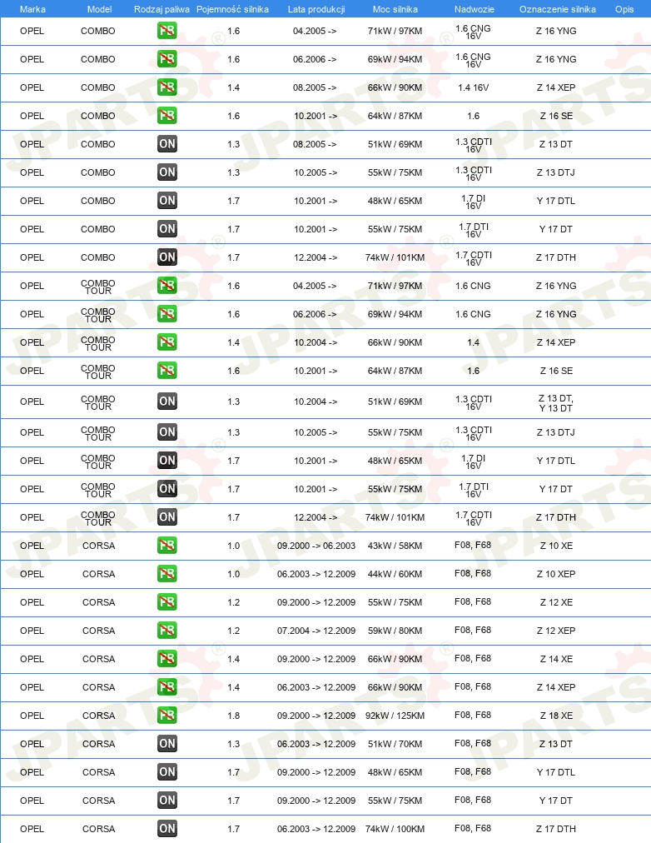The width and height of the screenshot is (651, 843).
Task: Click petrol icon in CORSA Z 12 XEP row
Action: pos(167,630)
